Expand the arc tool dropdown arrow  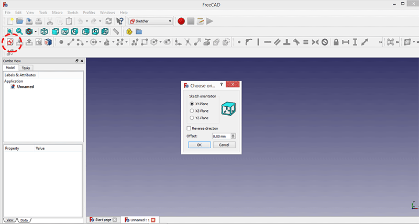pos(86,42)
